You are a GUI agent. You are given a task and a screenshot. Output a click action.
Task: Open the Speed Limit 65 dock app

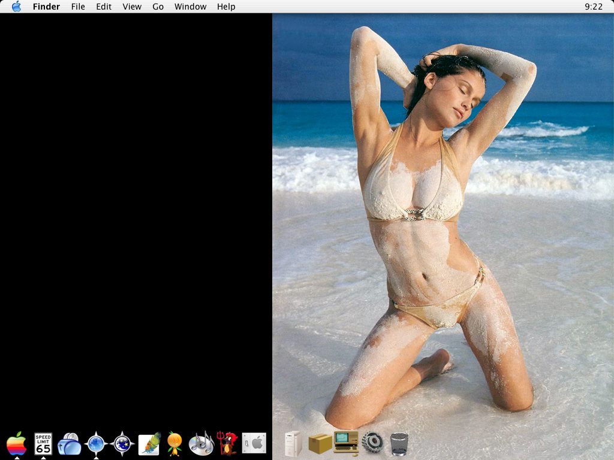tap(43, 444)
